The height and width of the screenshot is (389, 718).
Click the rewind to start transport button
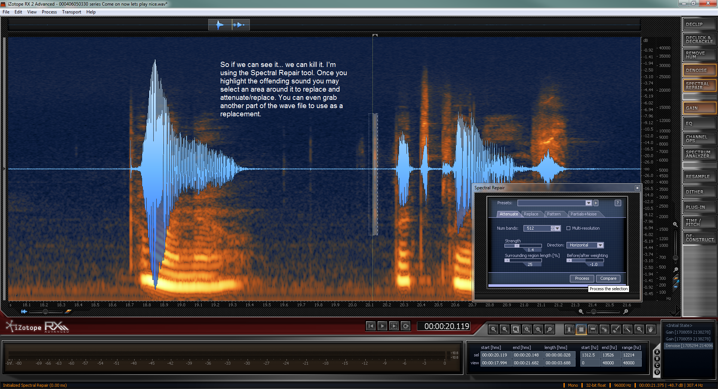371,326
